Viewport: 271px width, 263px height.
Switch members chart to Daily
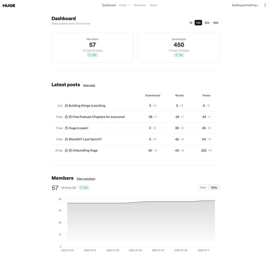click(x=214, y=187)
